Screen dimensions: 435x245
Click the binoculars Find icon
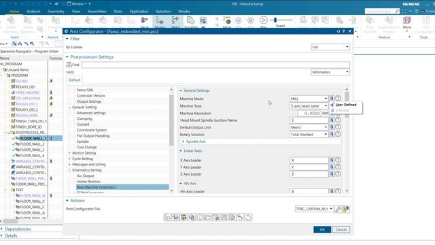pyautogui.click(x=69, y=65)
